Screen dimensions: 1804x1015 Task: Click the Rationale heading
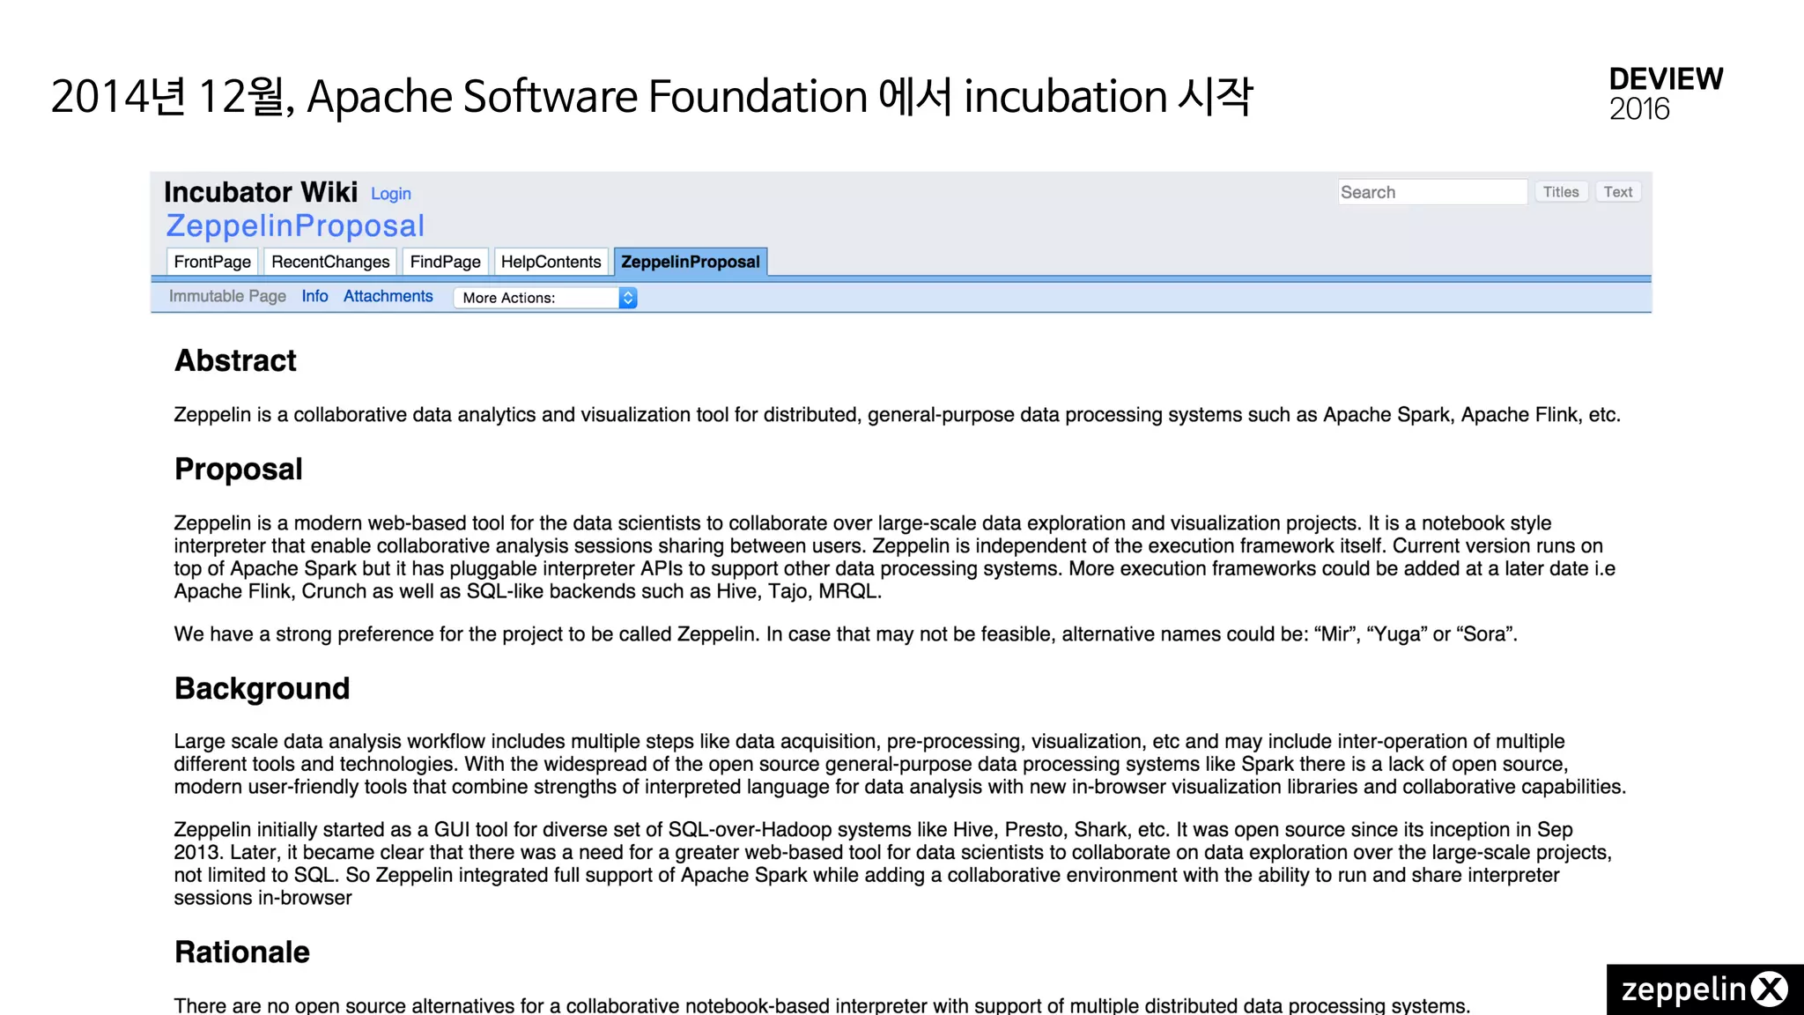(x=242, y=952)
